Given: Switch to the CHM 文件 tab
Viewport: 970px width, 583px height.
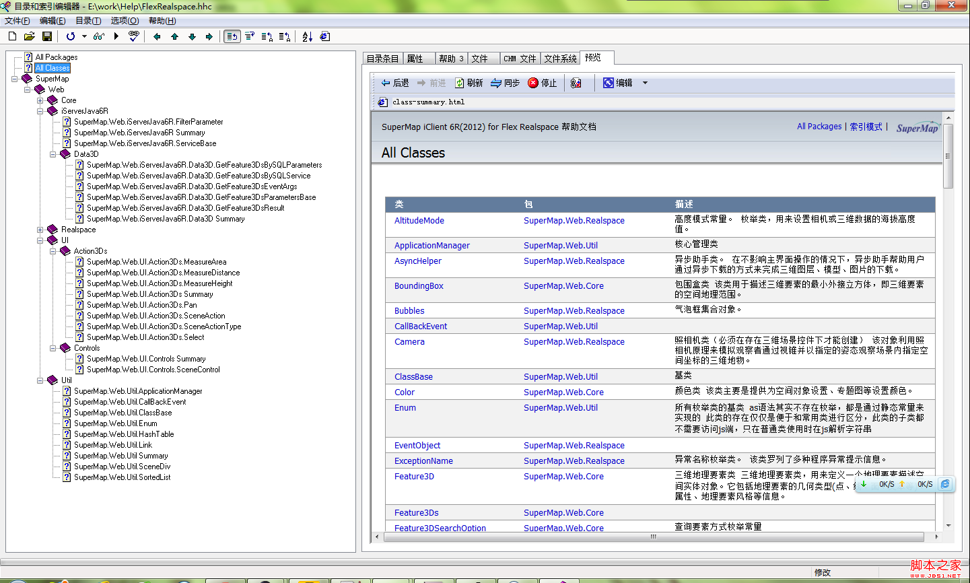Looking at the screenshot, I should pos(520,59).
